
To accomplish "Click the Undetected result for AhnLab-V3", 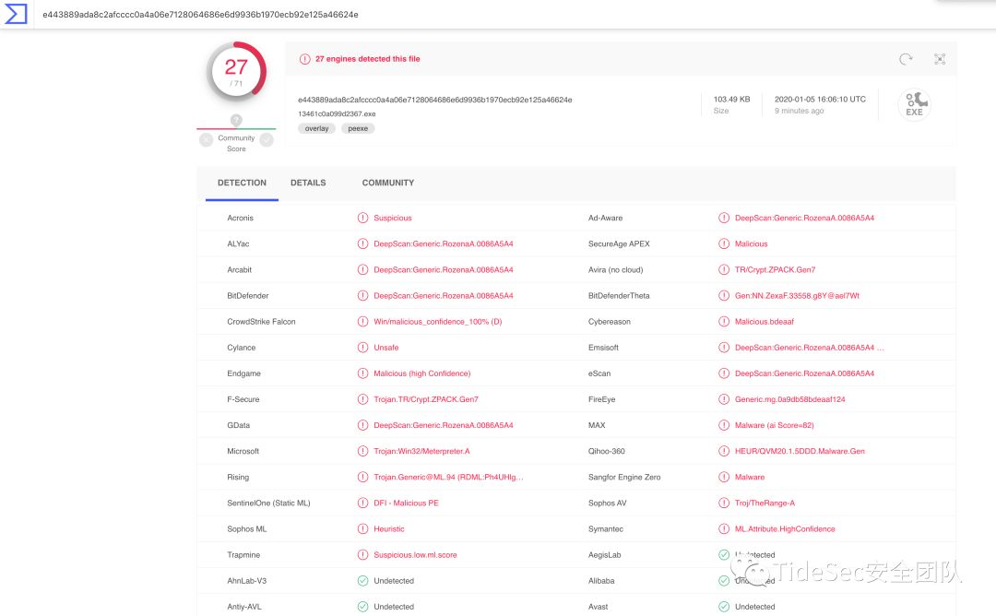I will click(394, 581).
